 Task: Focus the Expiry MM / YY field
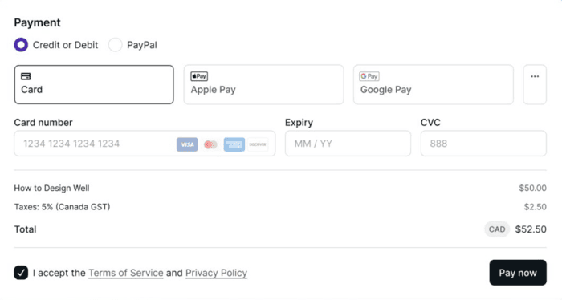tap(348, 144)
